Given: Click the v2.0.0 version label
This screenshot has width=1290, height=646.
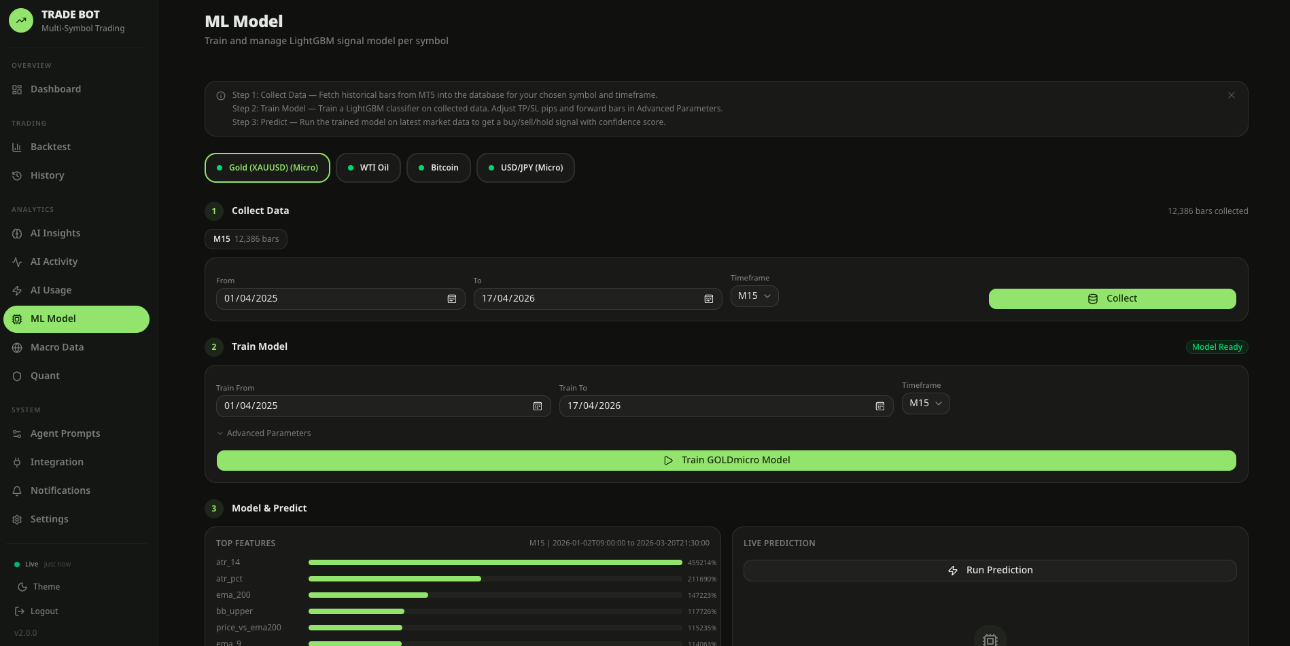Looking at the screenshot, I should click(x=25, y=633).
